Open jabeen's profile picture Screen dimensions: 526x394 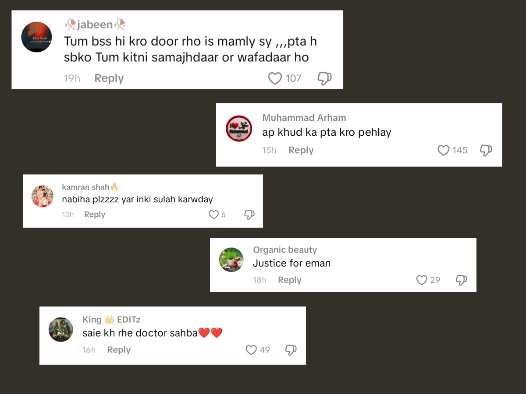click(x=37, y=37)
